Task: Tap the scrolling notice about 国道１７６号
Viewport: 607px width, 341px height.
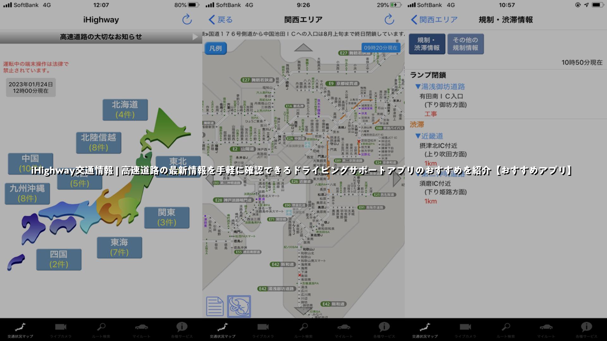Action: tap(303, 34)
